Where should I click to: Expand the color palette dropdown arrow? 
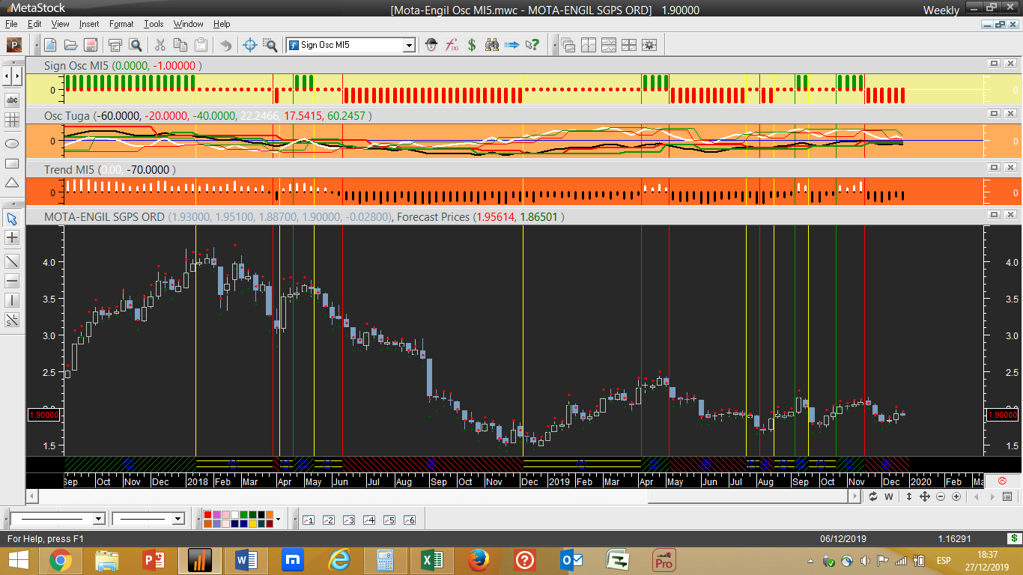(278, 519)
